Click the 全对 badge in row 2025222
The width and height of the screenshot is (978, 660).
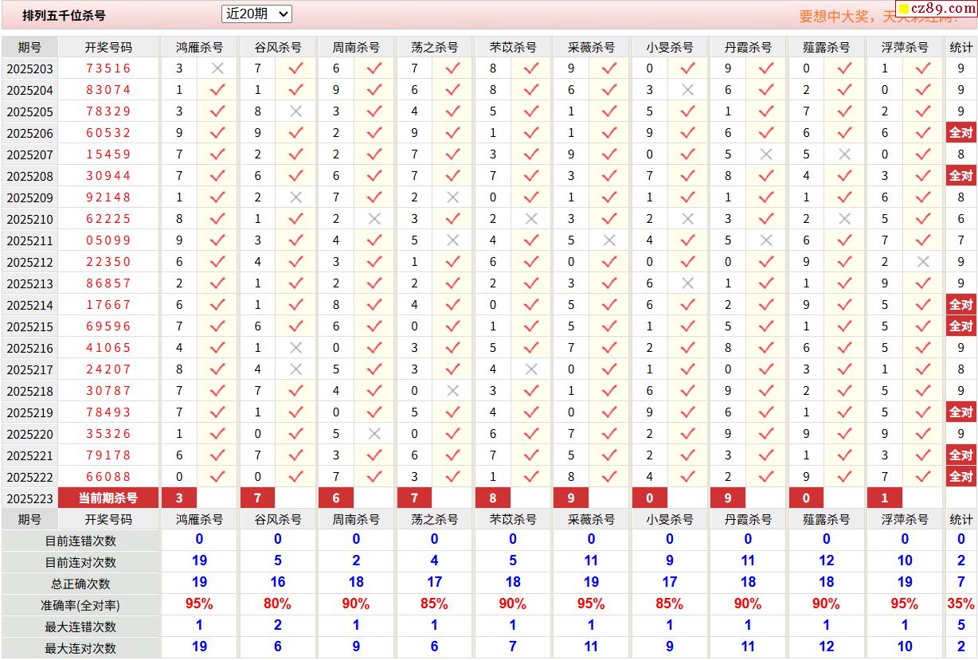[961, 477]
